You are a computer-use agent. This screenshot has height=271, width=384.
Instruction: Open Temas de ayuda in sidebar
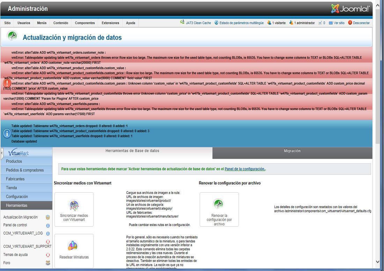coord(15,255)
